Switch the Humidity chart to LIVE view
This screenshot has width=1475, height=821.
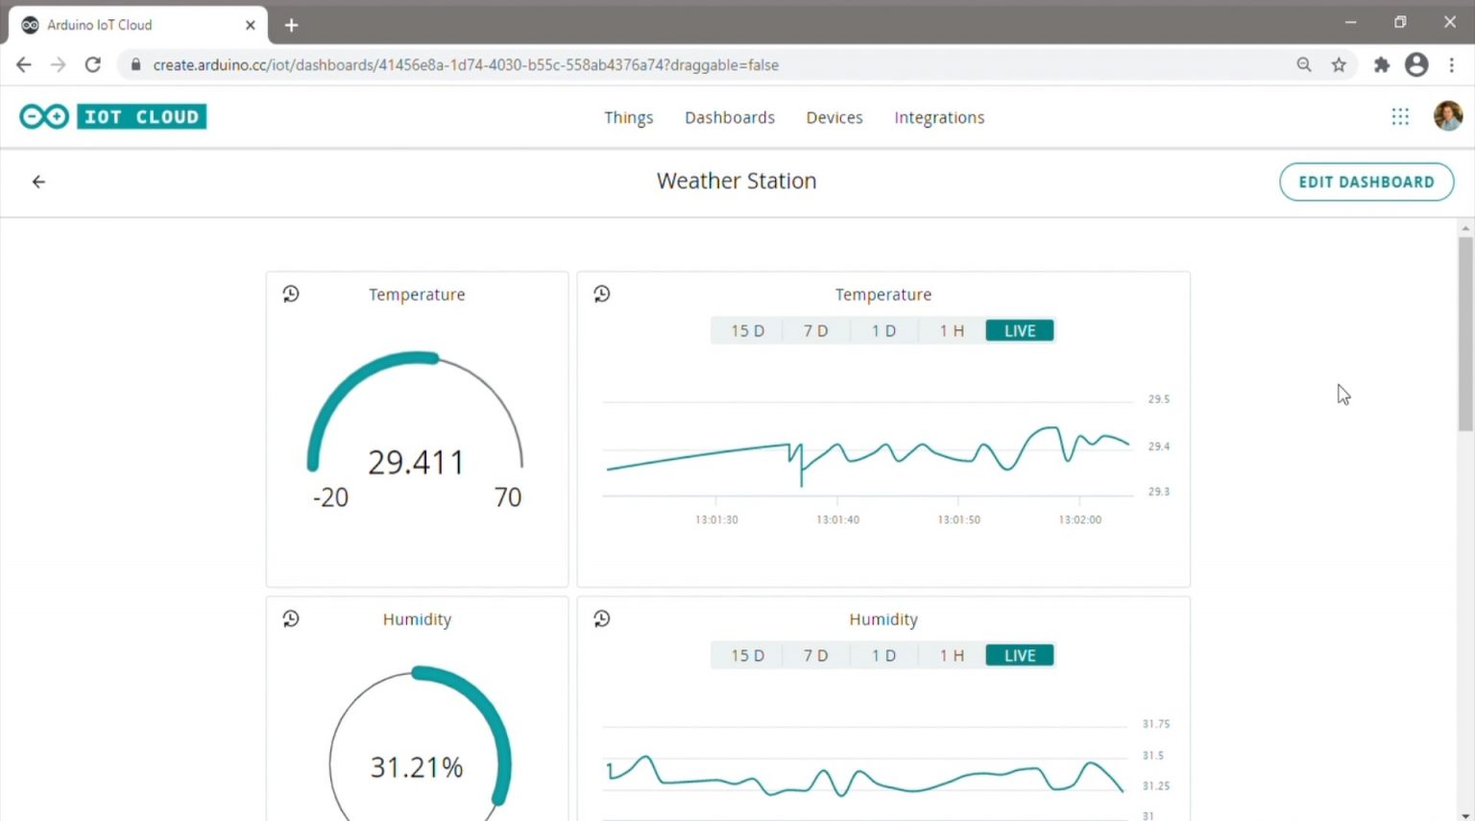click(x=1019, y=654)
